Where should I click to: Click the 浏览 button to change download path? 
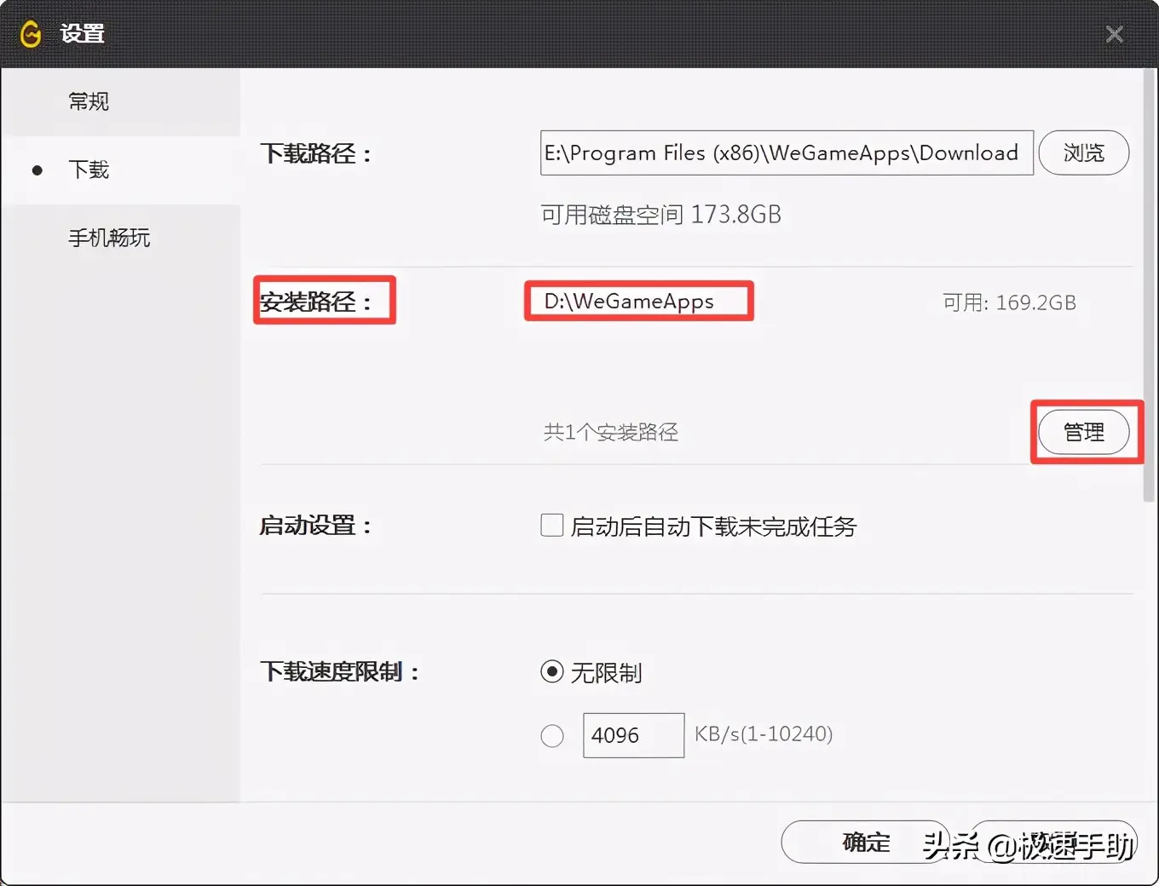1084,152
